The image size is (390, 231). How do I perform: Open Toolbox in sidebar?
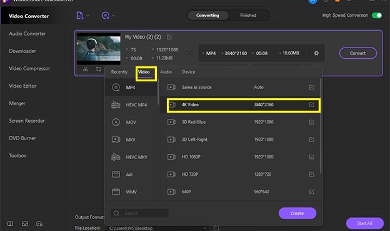(17, 156)
